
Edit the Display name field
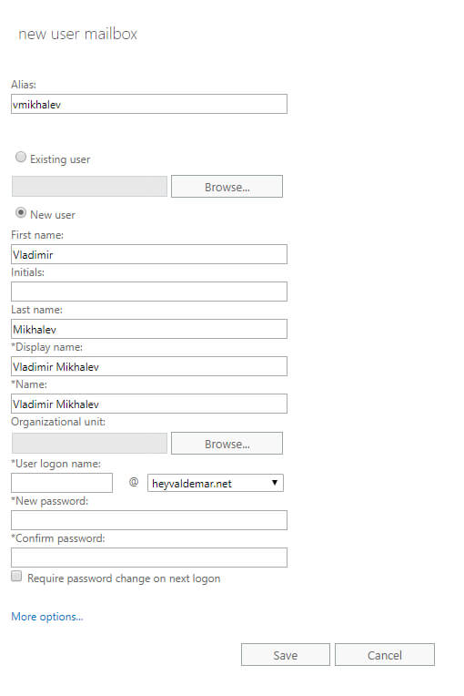point(149,366)
